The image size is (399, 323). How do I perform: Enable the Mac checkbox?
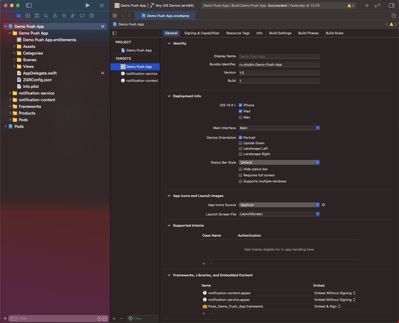pos(240,117)
